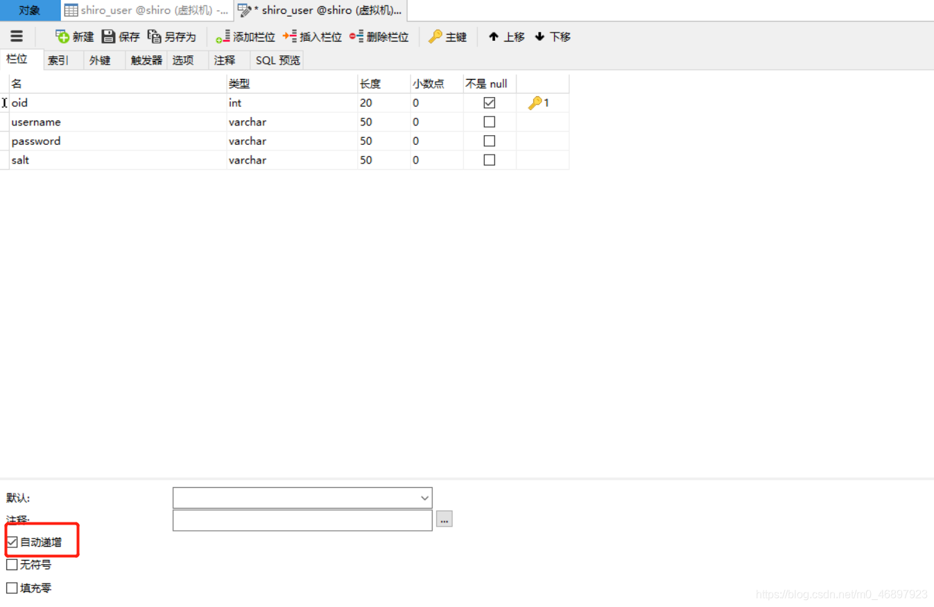Click the 类型 column header
Screen dimensions: 934x607
292,84
